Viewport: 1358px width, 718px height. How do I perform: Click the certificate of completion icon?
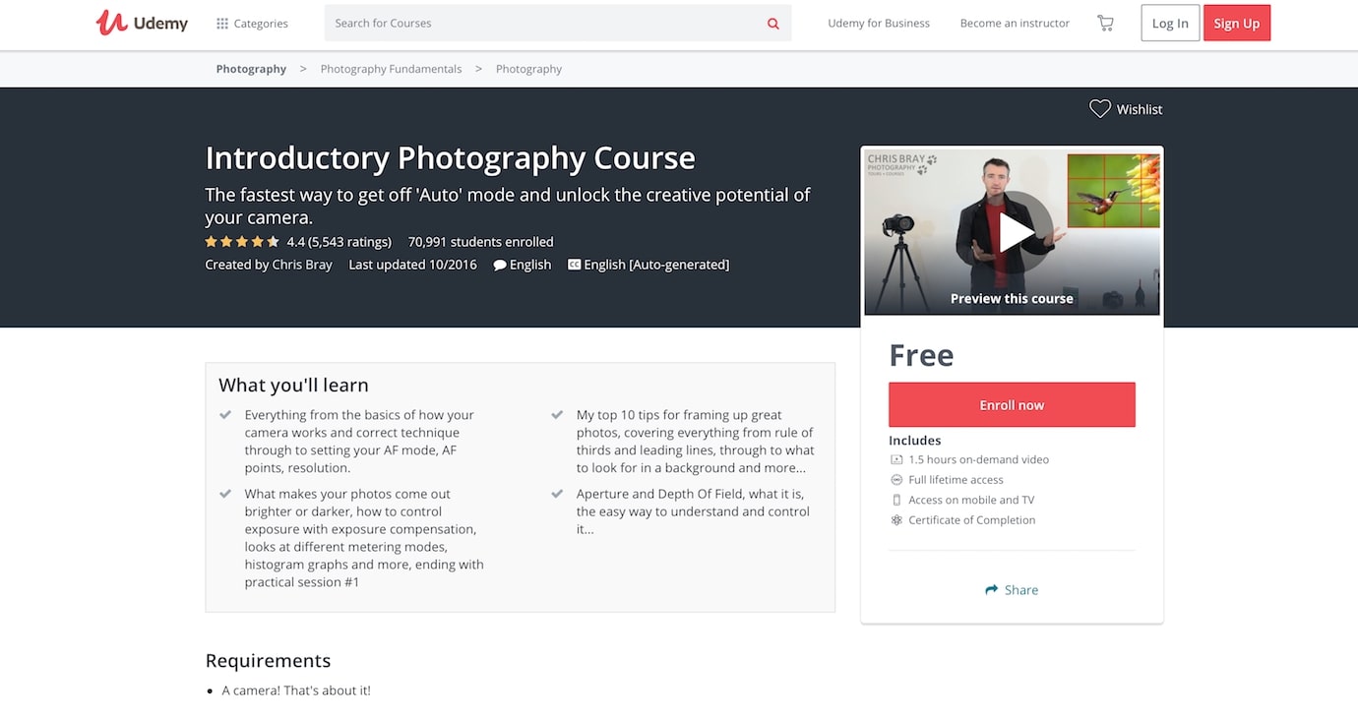click(896, 520)
